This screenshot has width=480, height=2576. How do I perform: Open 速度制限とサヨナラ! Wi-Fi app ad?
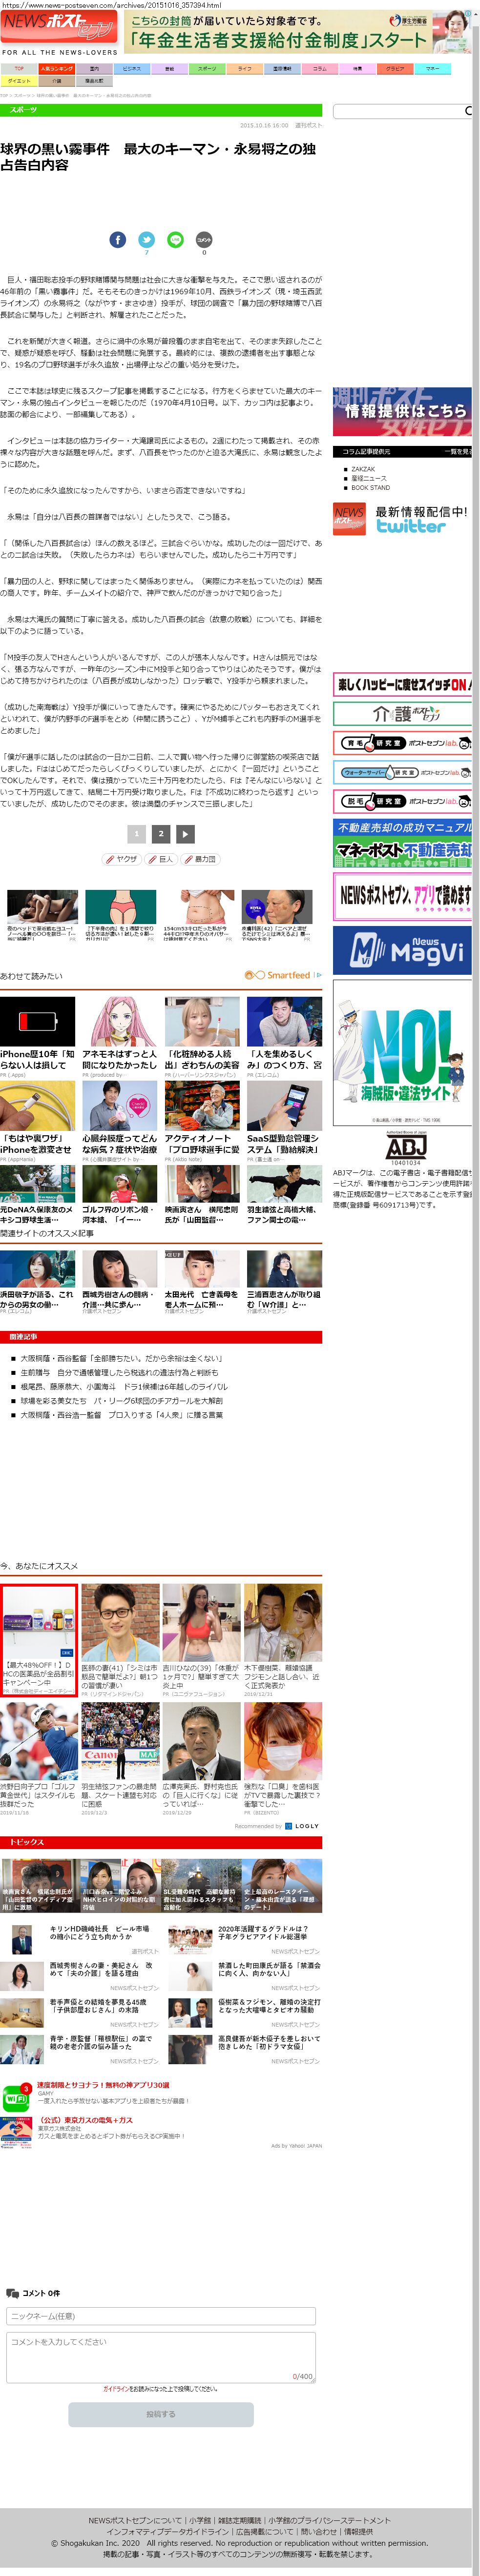click(103, 2084)
